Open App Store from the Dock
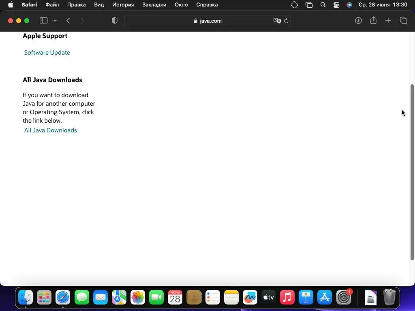Image resolution: width=415 pixels, height=311 pixels. [x=325, y=298]
